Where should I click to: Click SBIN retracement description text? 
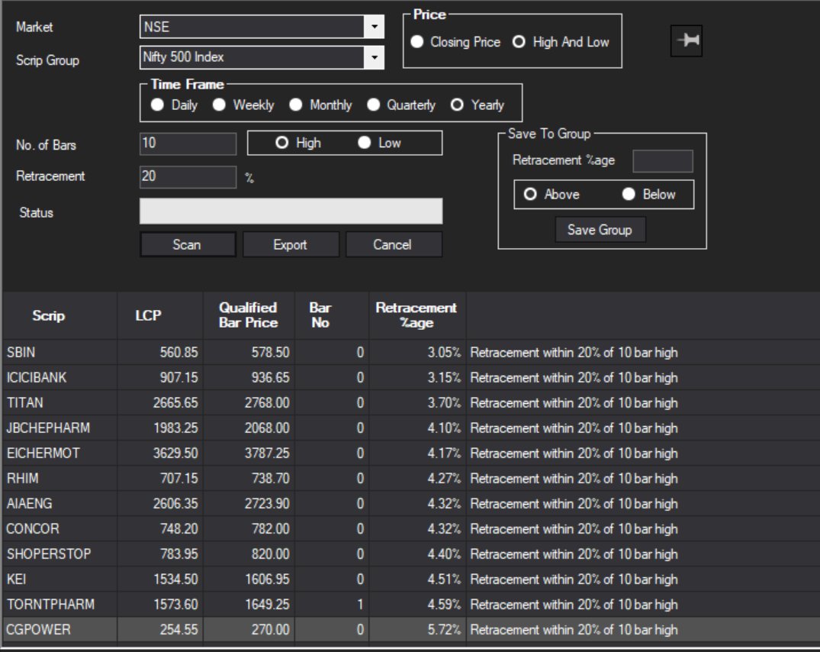point(574,352)
